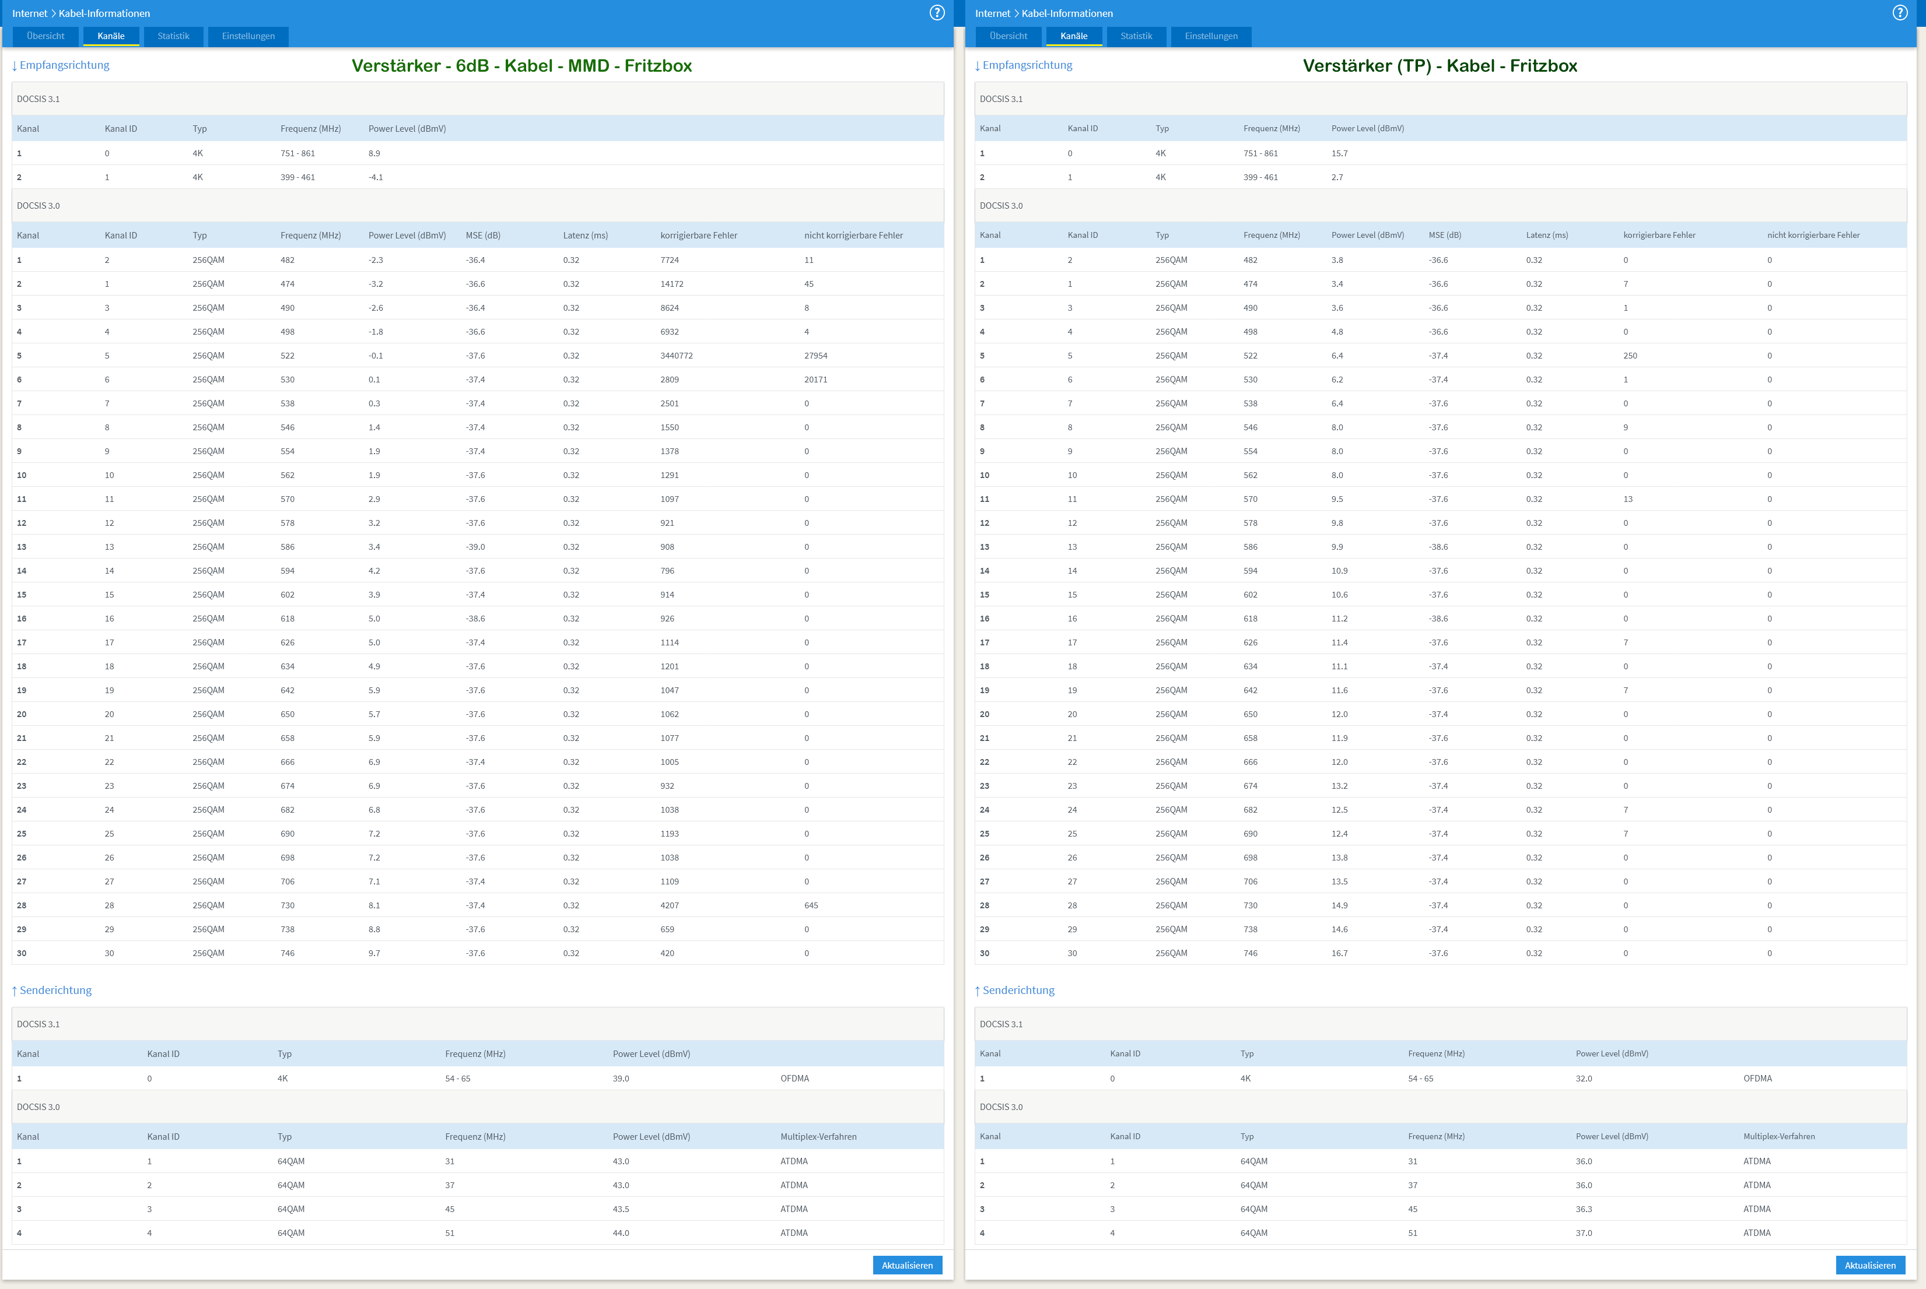This screenshot has width=1926, height=1289.
Task: Open Einstellungen tab in right panel
Action: pyautogui.click(x=1211, y=36)
